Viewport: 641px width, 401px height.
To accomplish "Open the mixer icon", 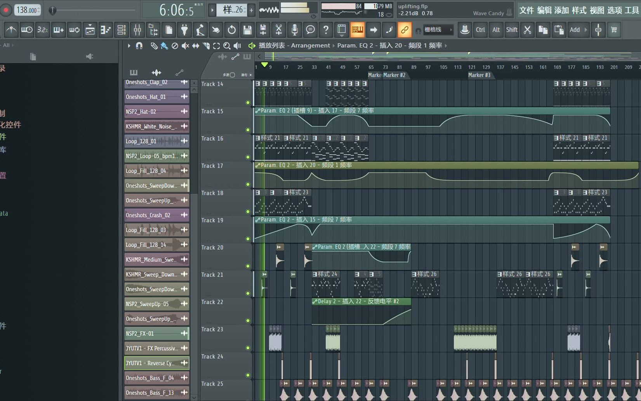I will [137, 30].
